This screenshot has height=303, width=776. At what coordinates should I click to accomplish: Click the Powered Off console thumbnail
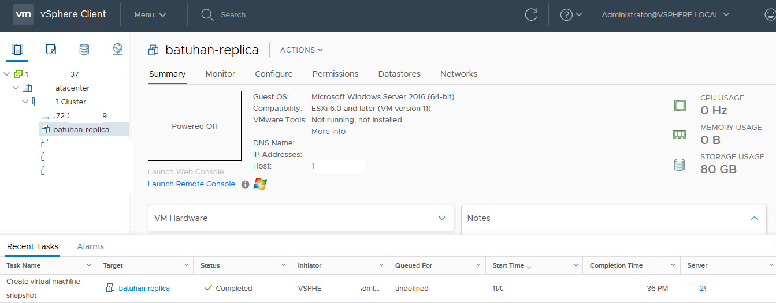[195, 126]
